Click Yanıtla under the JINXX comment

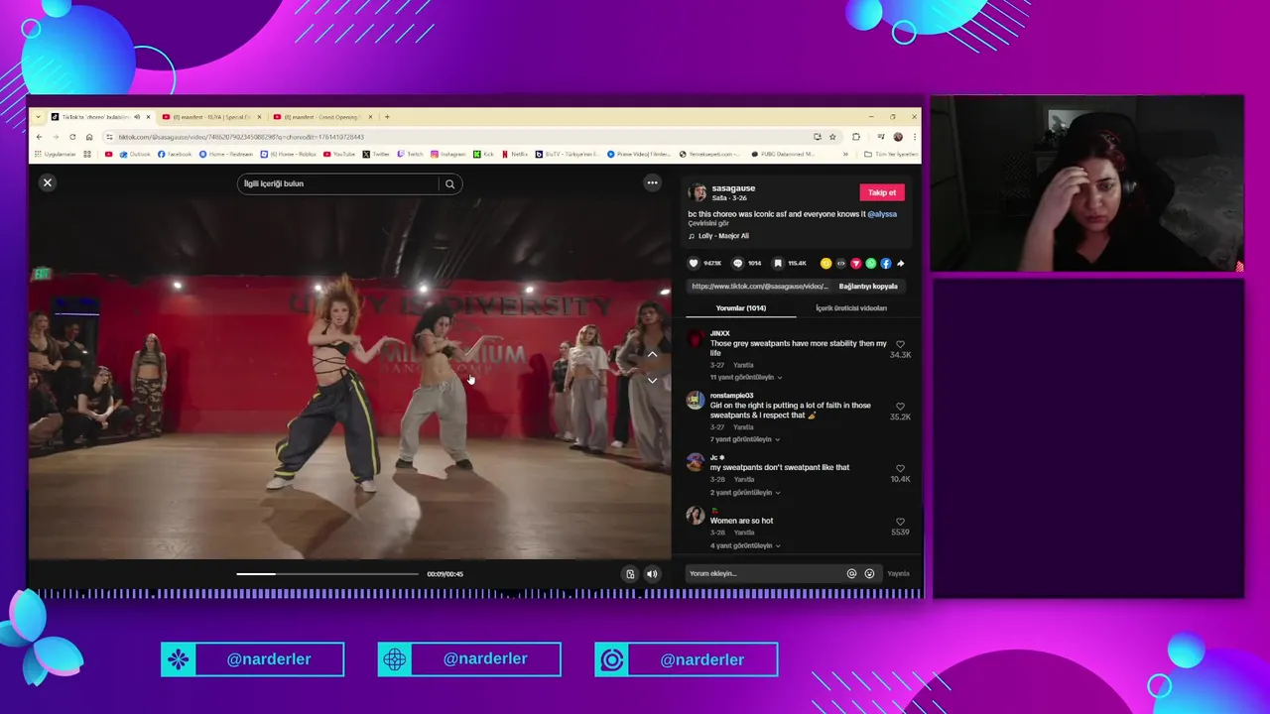point(743,365)
